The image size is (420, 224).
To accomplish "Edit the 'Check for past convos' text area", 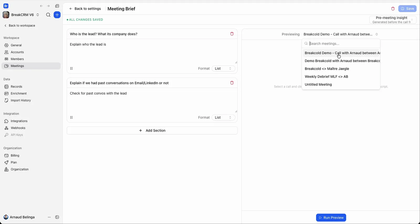I will (x=152, y=101).
